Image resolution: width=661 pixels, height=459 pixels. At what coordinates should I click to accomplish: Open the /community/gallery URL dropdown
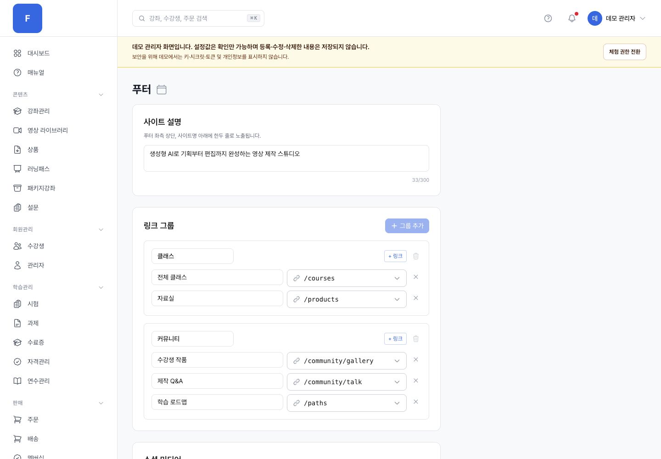click(x=347, y=361)
